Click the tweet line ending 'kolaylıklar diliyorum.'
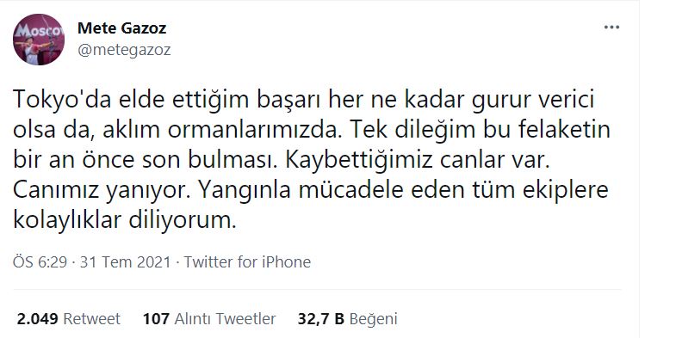The image size is (676, 338). pos(125,220)
